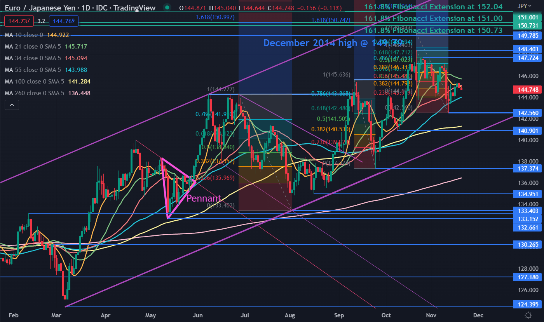Click the 142.560 price axis label
The image size is (544, 322).
coord(528,113)
